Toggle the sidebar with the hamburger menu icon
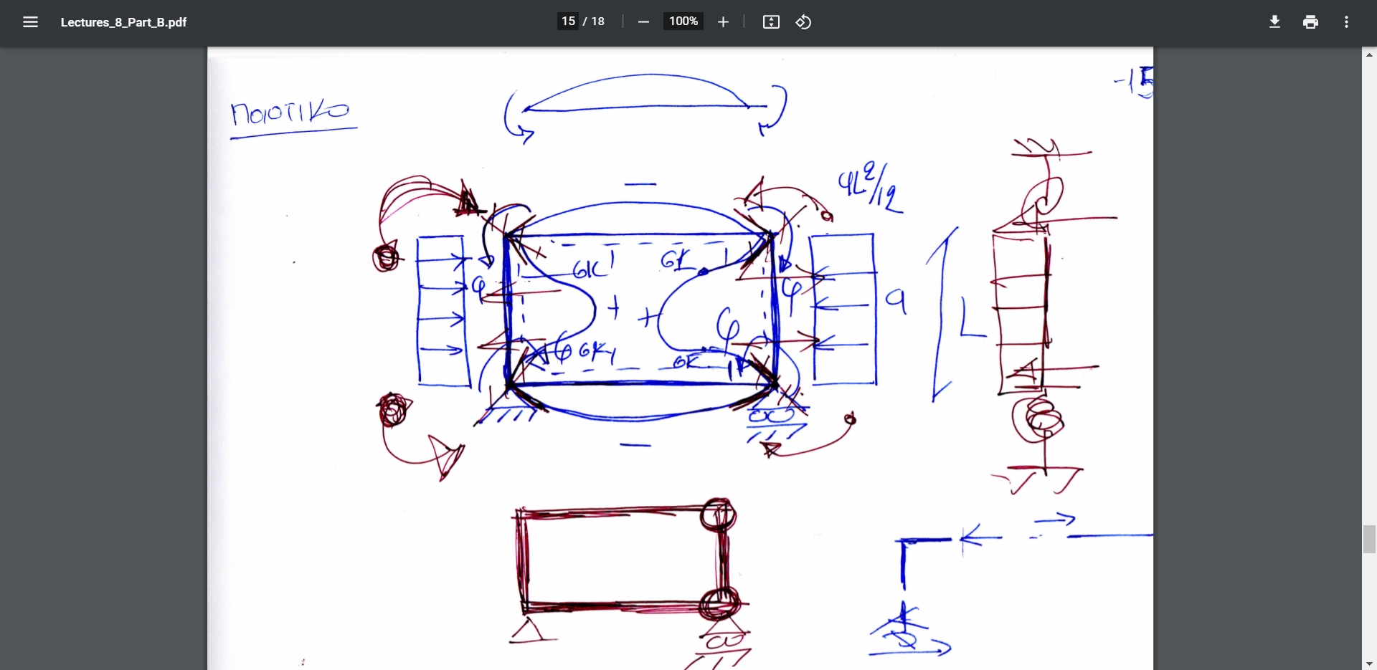Screen dimensions: 1377x670 coord(30,22)
